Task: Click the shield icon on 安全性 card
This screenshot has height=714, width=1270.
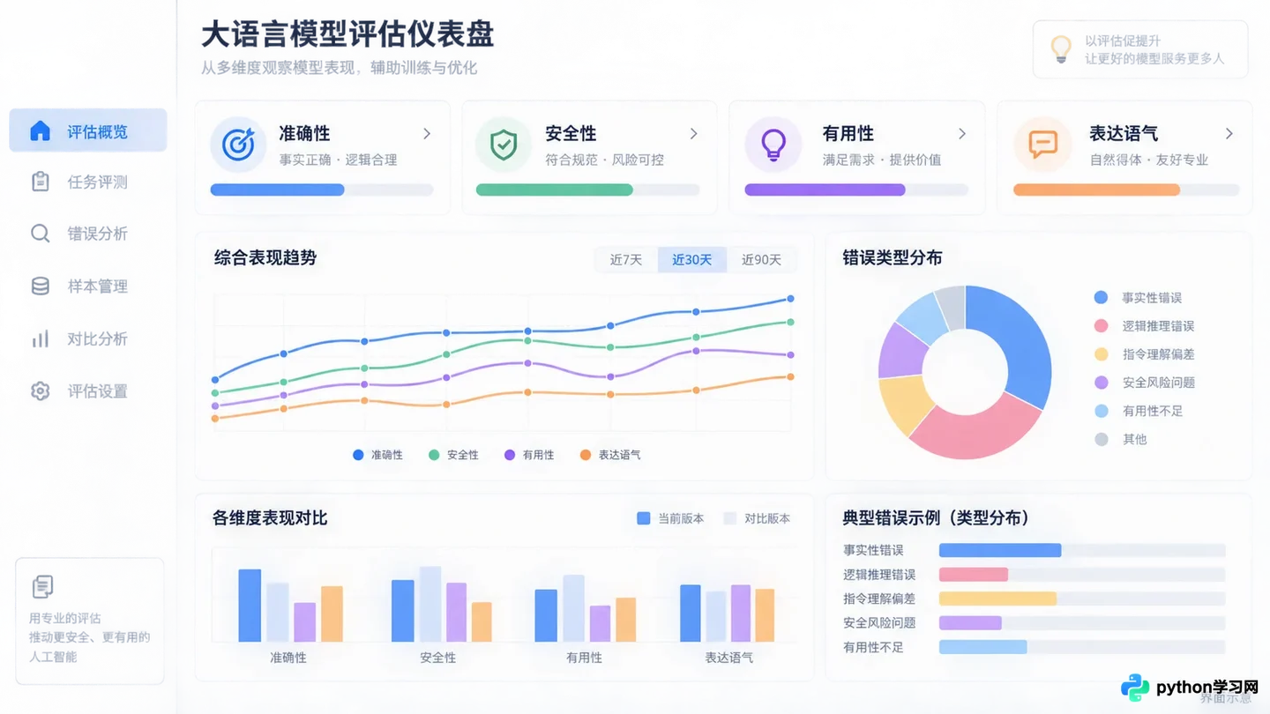Action: 504,144
